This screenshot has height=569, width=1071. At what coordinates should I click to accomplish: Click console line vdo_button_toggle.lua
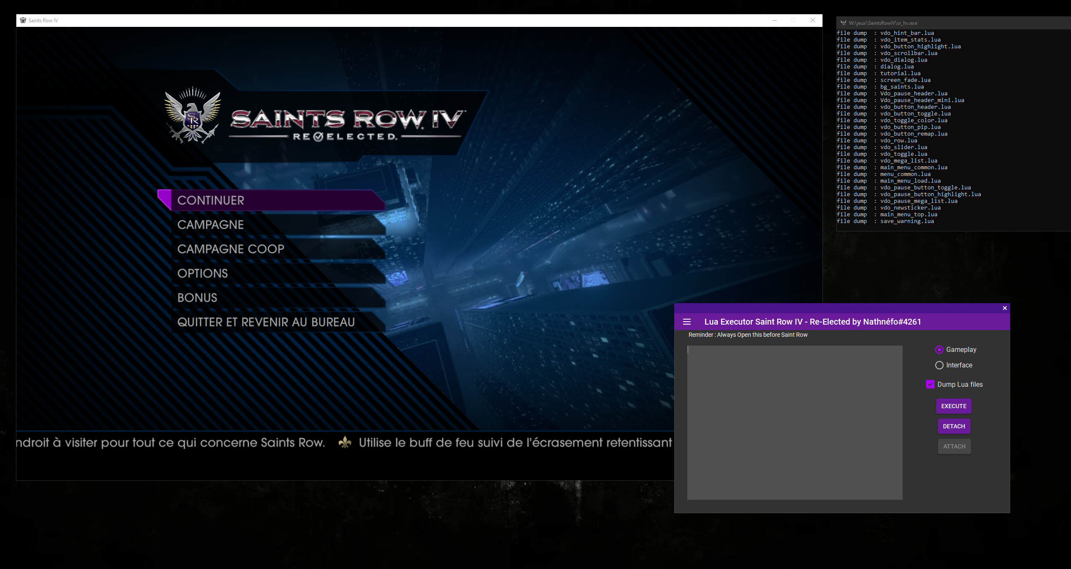[894, 114]
